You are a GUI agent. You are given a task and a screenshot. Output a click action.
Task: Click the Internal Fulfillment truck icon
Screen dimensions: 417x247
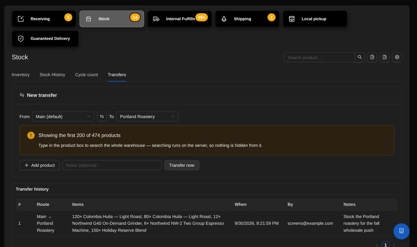[x=156, y=19]
